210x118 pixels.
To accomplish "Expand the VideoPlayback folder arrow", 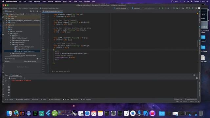I will [11, 53].
